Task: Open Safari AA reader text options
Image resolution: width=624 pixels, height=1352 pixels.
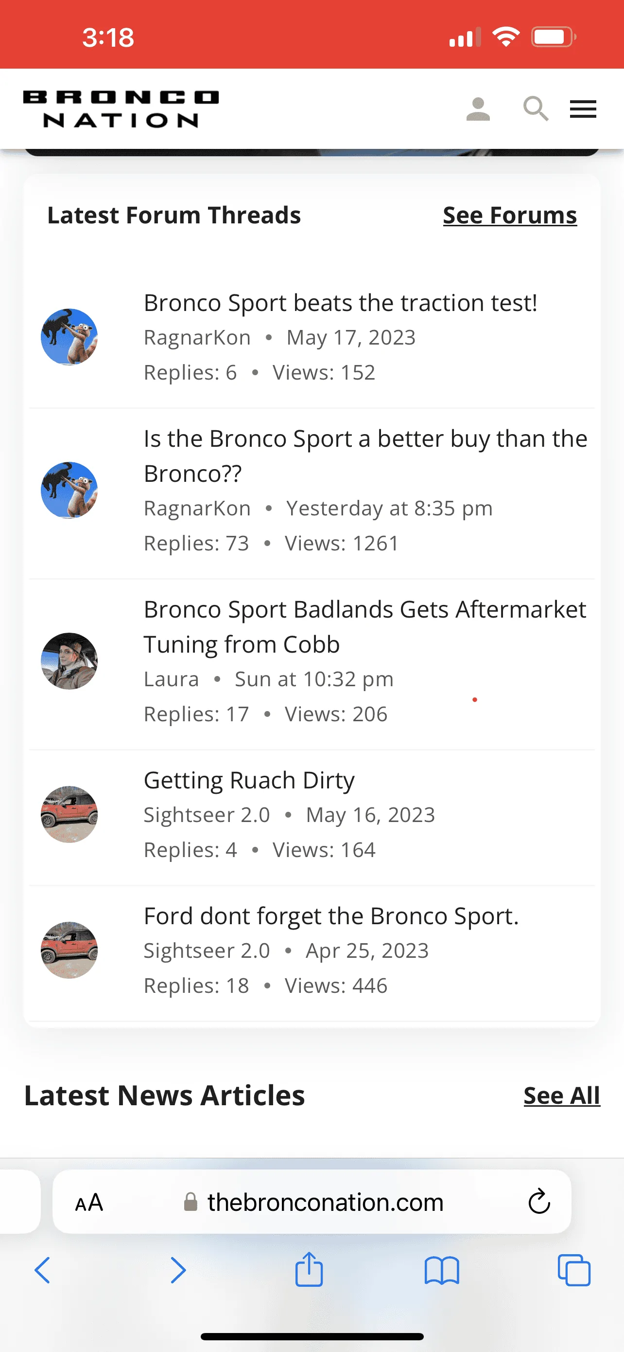Action: [x=89, y=1203]
